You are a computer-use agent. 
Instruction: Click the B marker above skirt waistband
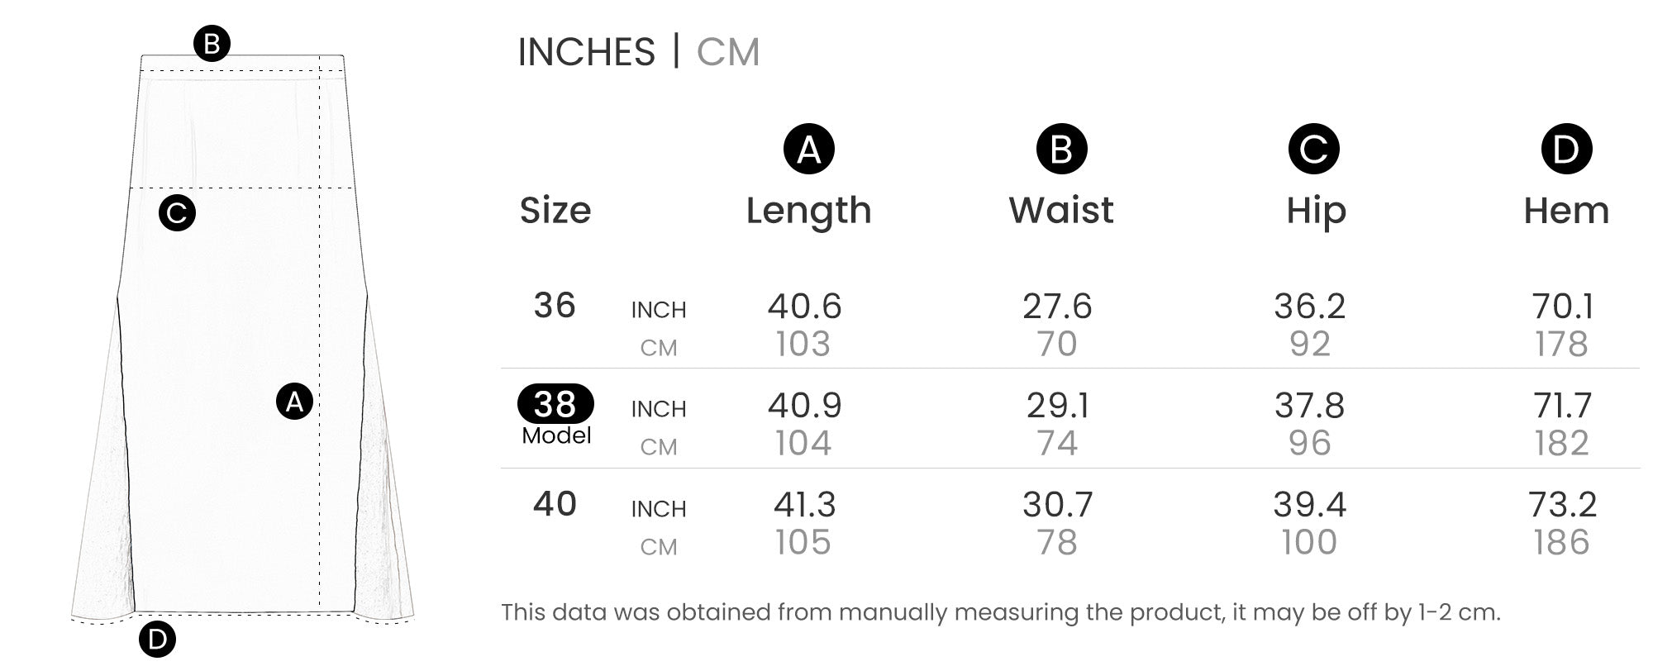click(x=212, y=44)
